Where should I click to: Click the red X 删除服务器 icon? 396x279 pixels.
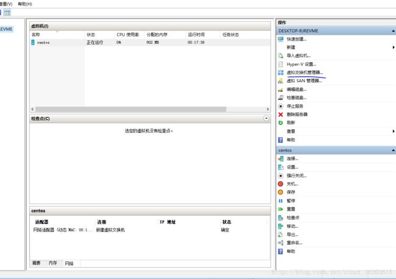coord(281,115)
